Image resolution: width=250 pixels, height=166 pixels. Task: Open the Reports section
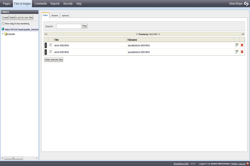pos(55,4)
